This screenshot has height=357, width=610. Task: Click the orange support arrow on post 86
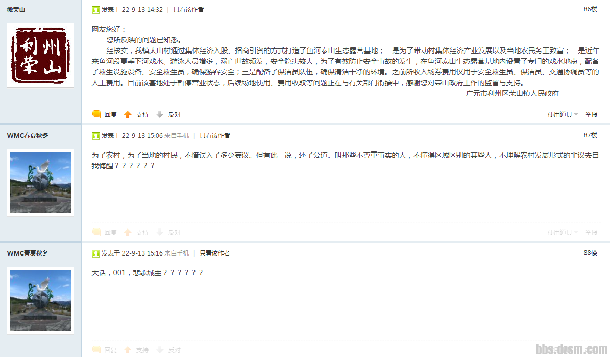(x=128, y=114)
